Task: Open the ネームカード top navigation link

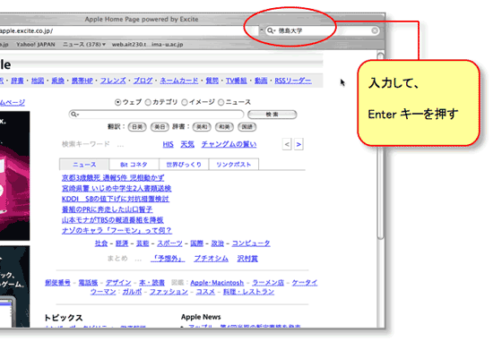Action: pyautogui.click(x=179, y=81)
